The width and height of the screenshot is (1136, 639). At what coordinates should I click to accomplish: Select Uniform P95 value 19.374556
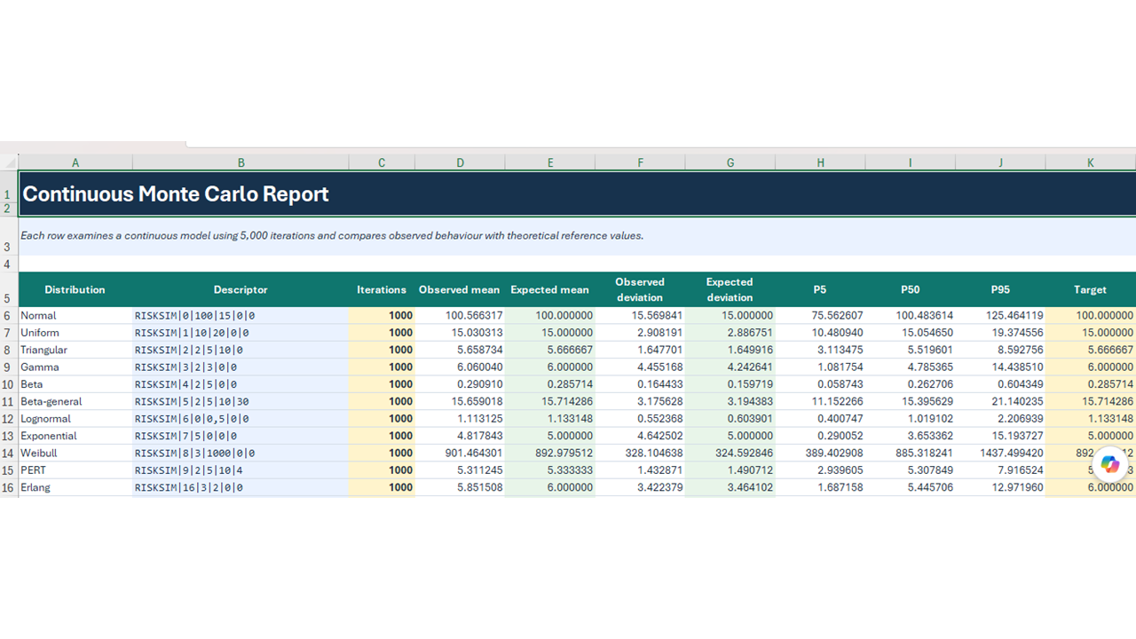coord(1000,333)
